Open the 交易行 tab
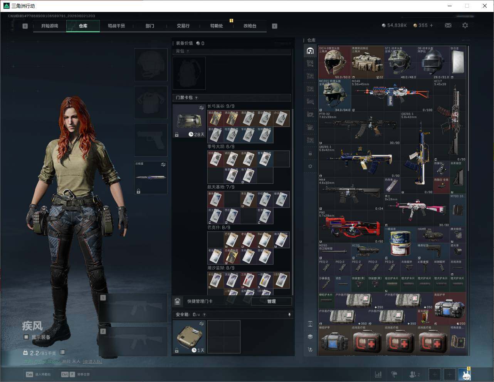 click(183, 26)
